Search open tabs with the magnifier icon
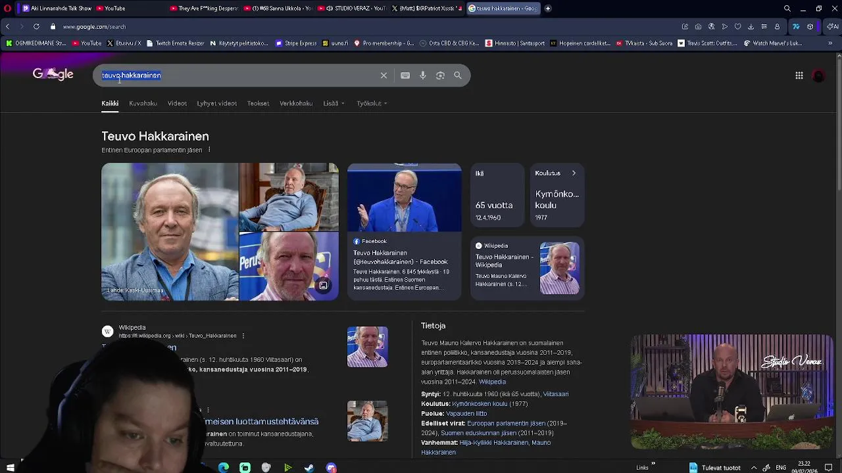This screenshot has height=473, width=842. [x=787, y=9]
